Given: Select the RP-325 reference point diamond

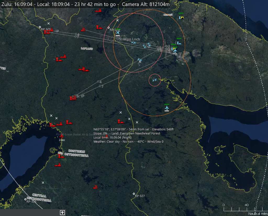Looking at the screenshot, I should 40,27.
